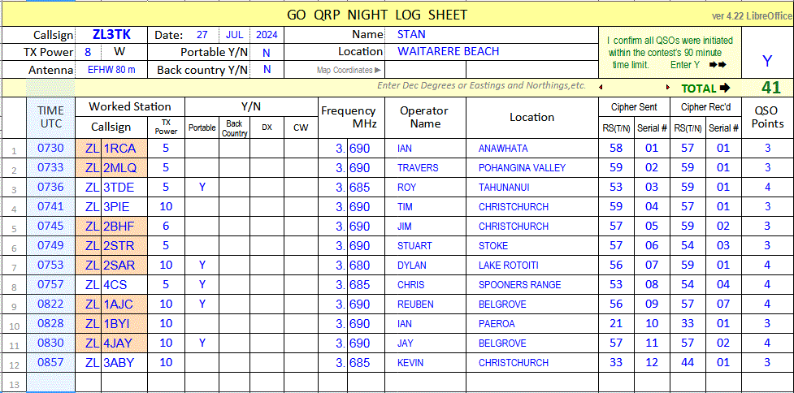Click the TX Power cell 6 for JIM

(166, 226)
